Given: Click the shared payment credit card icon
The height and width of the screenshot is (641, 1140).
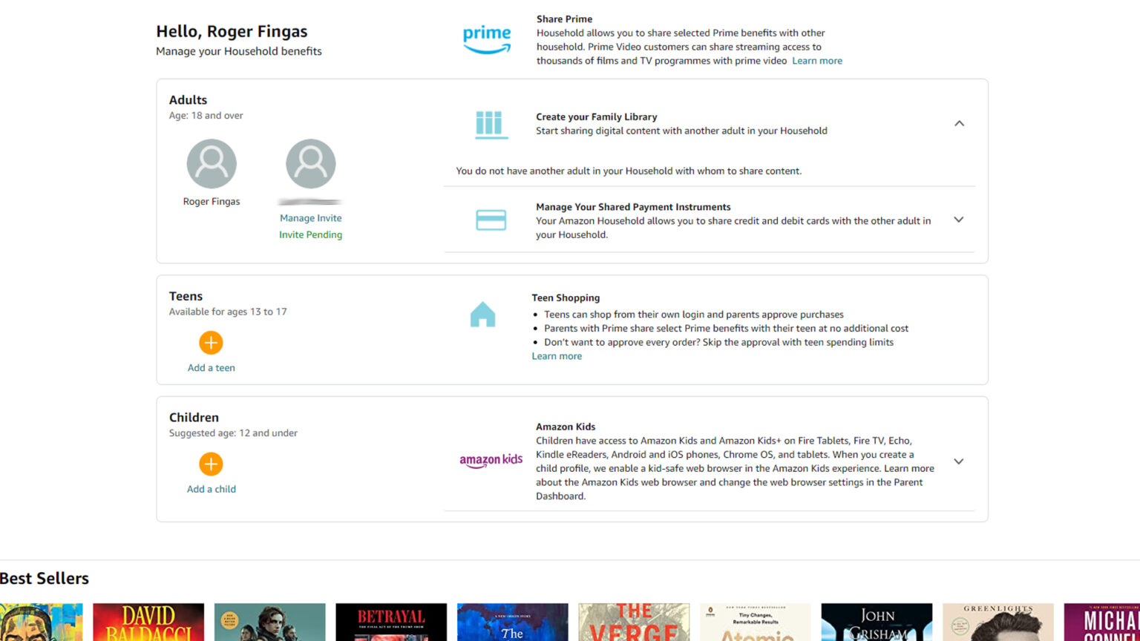Looking at the screenshot, I should (491, 220).
